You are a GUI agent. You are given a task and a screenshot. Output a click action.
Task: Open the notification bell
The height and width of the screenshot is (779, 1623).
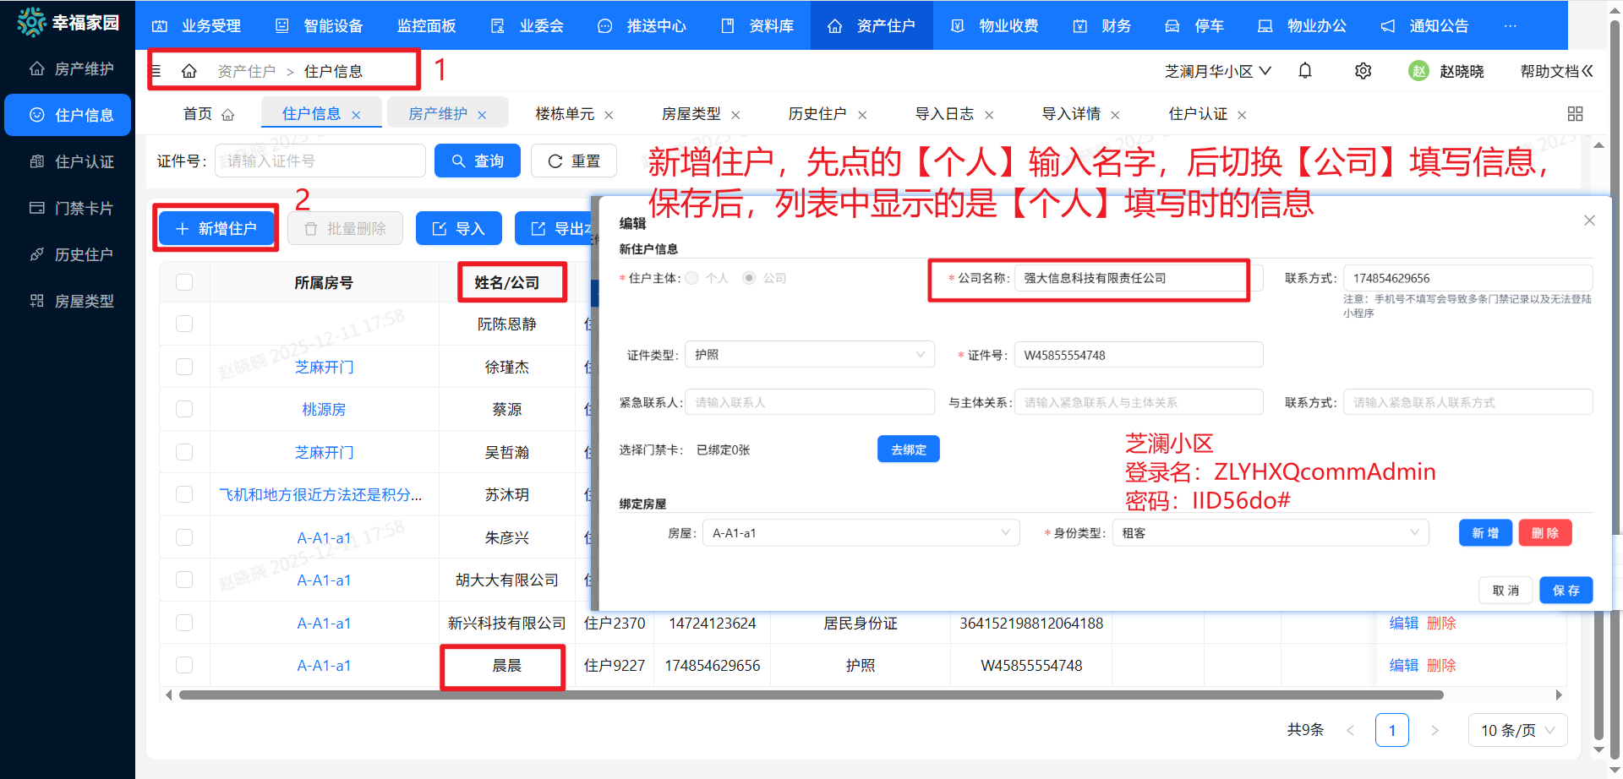[x=1304, y=71]
